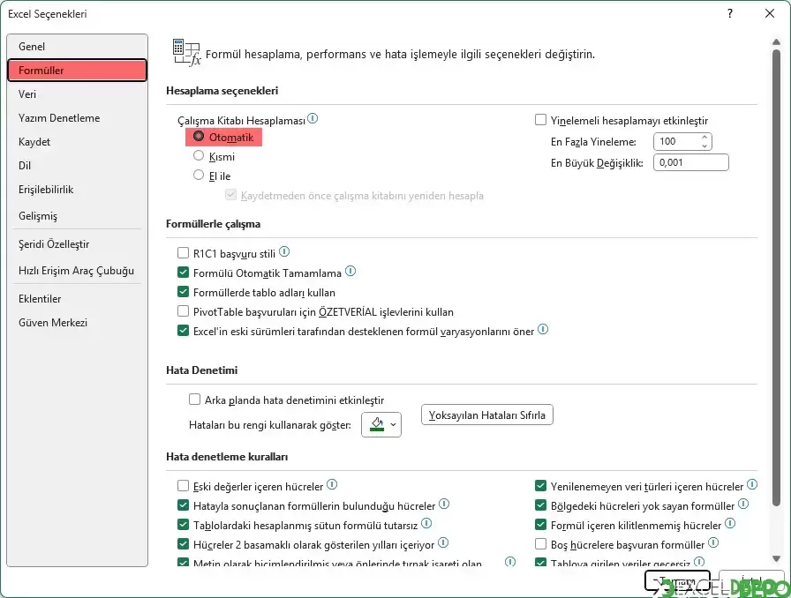
Task: Open Yazım Denetleme settings
Action: point(77,118)
